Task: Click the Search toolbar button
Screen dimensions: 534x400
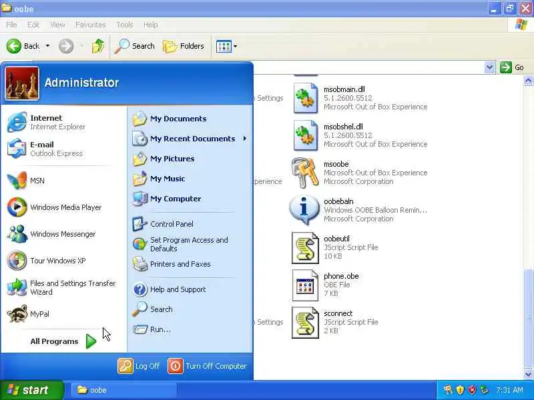Action: coord(135,46)
